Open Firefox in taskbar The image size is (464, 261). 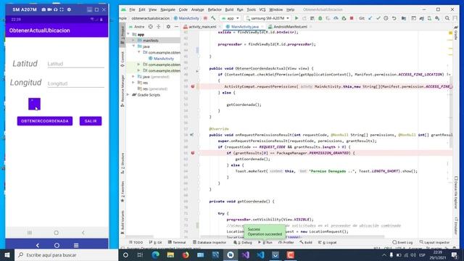(x=186, y=254)
